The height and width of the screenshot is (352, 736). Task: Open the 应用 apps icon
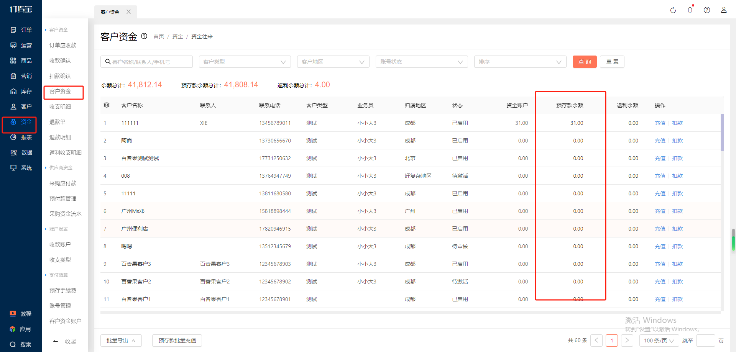[13, 329]
